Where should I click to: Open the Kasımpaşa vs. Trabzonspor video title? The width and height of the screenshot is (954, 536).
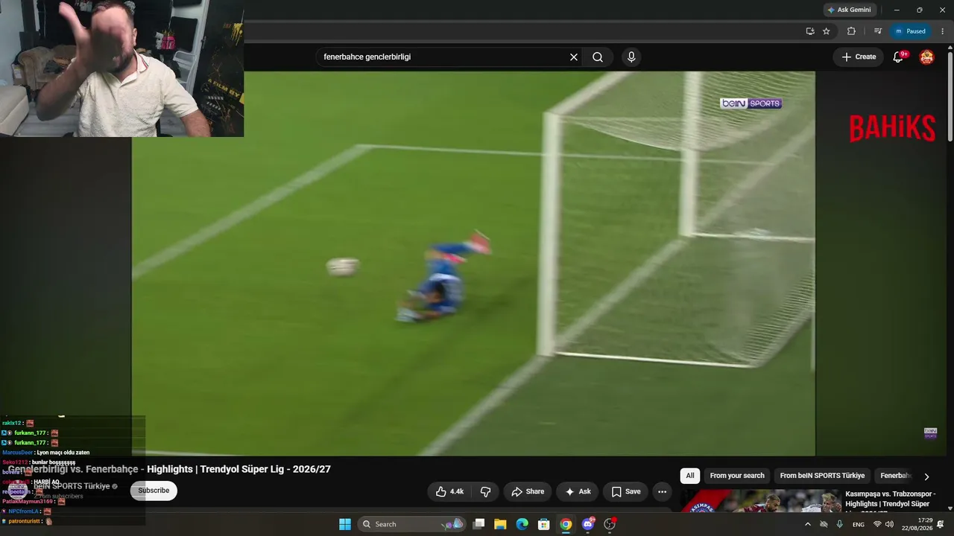pyautogui.click(x=890, y=500)
